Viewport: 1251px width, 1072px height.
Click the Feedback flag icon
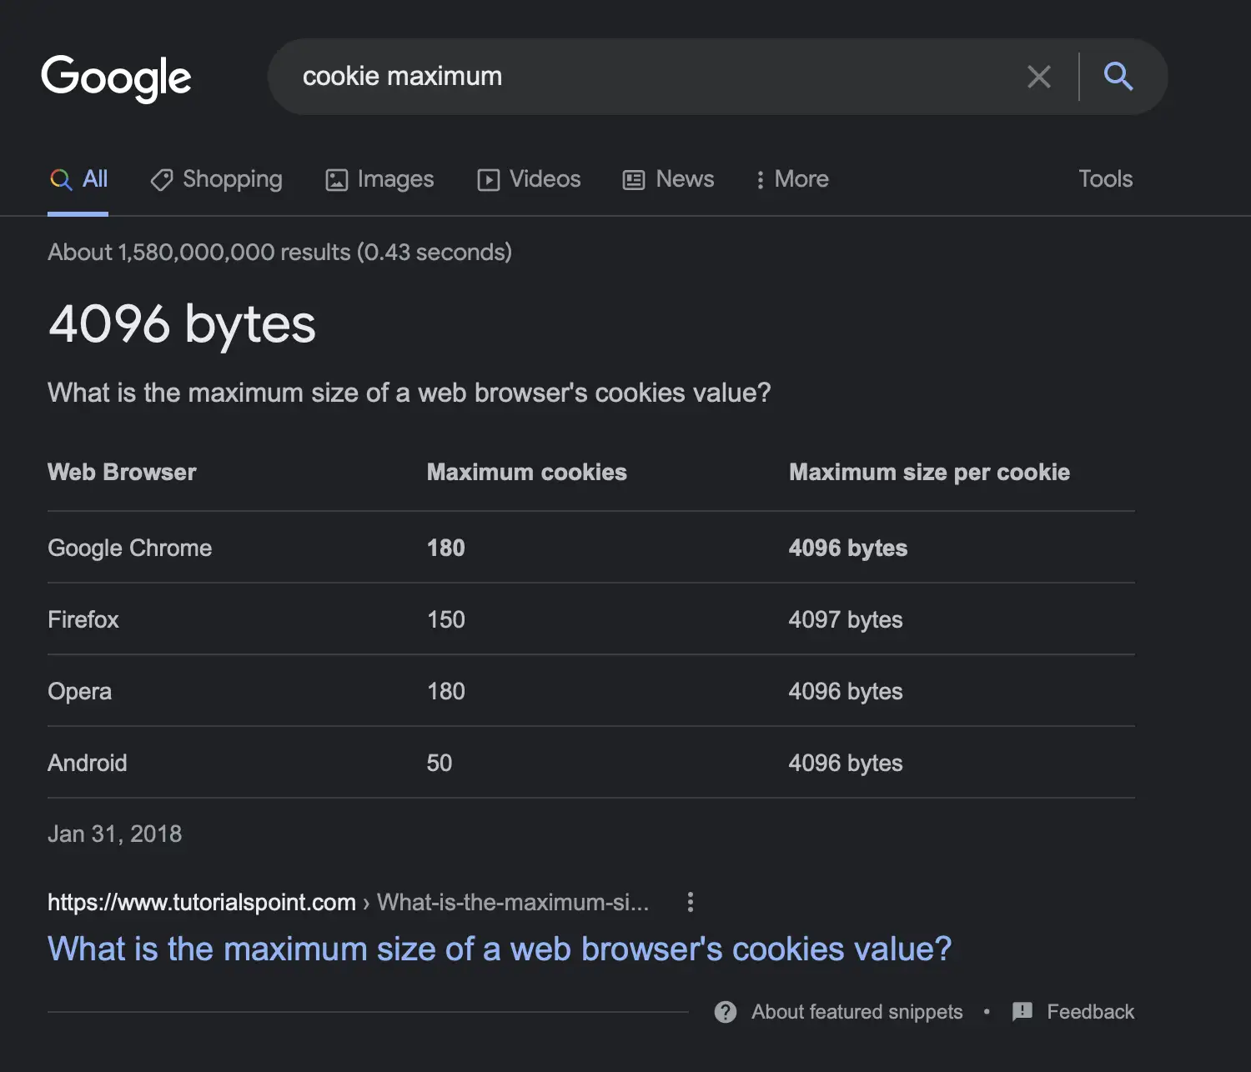click(1022, 1012)
